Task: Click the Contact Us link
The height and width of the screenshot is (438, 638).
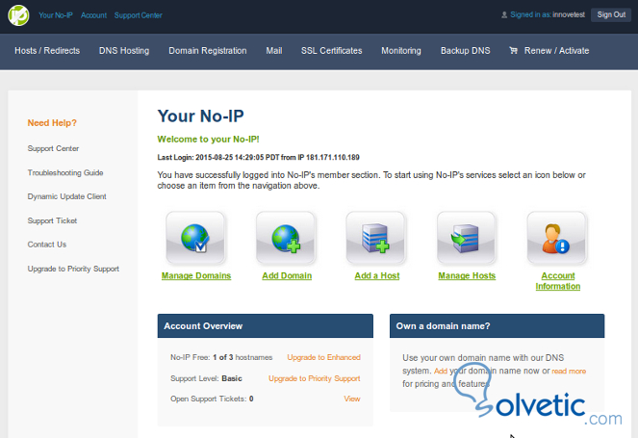Action: pos(47,245)
